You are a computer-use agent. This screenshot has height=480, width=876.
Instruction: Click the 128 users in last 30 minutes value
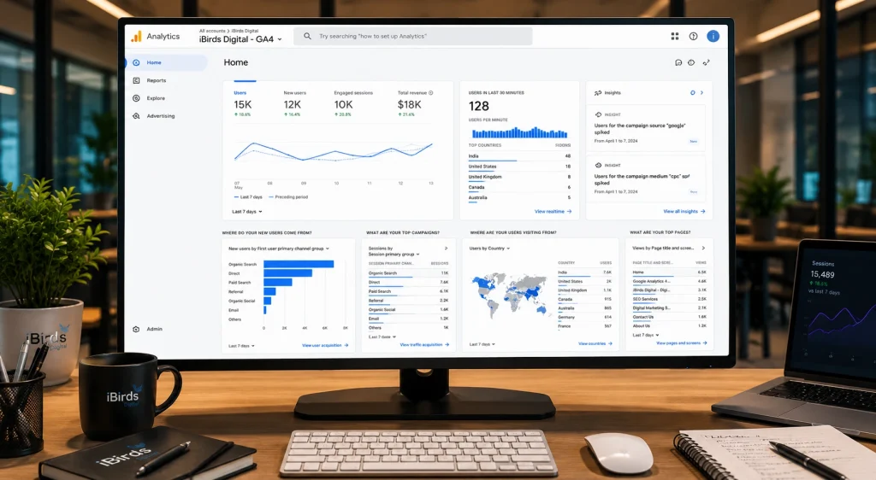479,107
